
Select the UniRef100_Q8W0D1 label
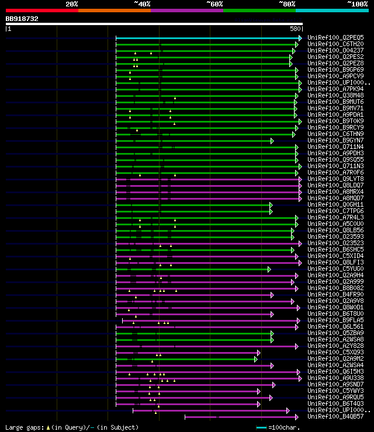(x=335, y=308)
